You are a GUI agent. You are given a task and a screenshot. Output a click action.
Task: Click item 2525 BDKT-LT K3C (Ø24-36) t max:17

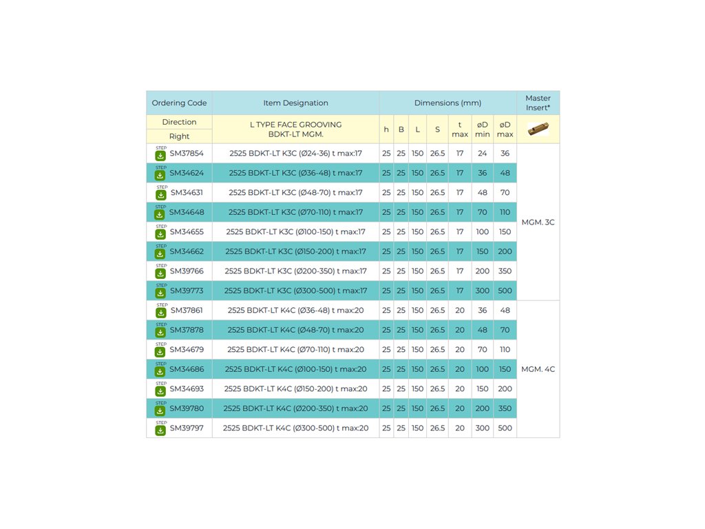pos(295,154)
